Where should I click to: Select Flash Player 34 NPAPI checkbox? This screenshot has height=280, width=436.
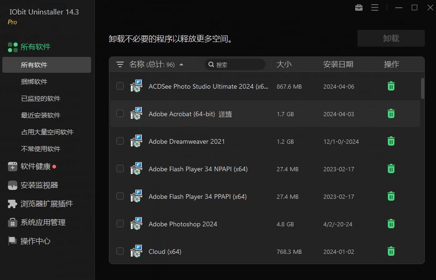pyautogui.click(x=120, y=168)
